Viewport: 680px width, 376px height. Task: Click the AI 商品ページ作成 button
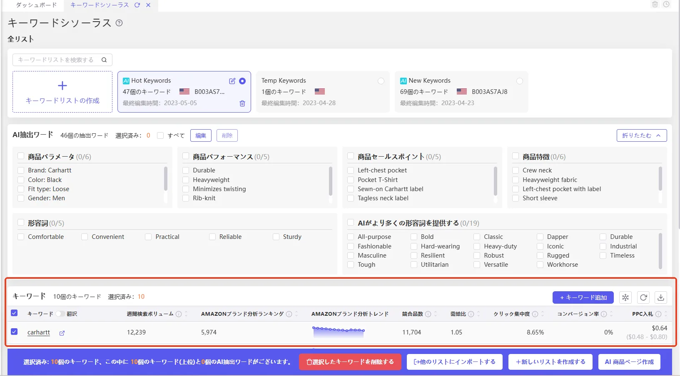coord(629,362)
